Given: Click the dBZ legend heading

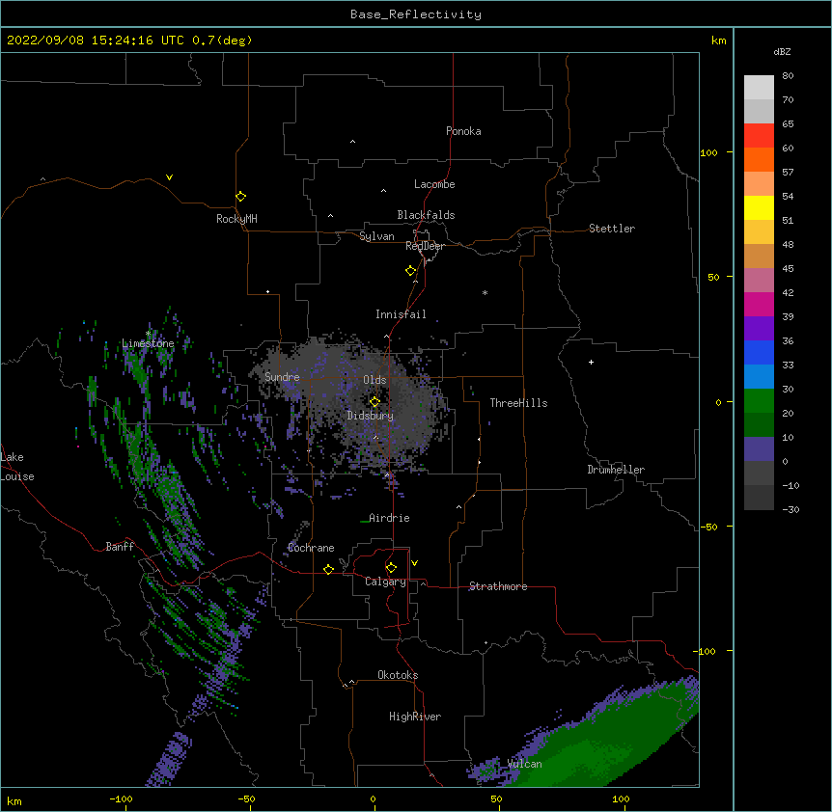Looking at the screenshot, I should pos(782,52).
